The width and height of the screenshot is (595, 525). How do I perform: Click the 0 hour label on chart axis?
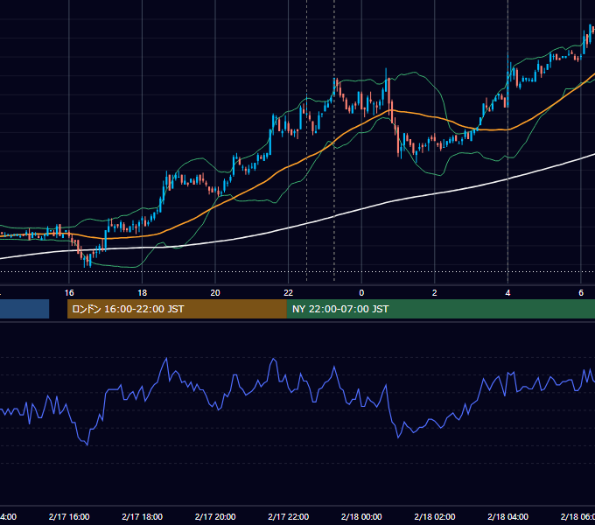pos(361,293)
